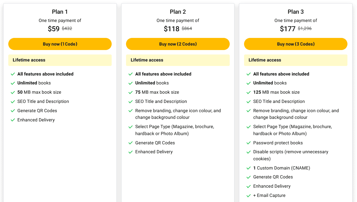Click checkmark next to 1 Custom Domain (CNAME)
The width and height of the screenshot is (357, 202).
point(249,168)
